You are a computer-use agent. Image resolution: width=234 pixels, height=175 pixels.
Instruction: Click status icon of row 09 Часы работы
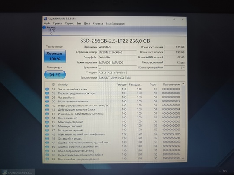coord(47,97)
